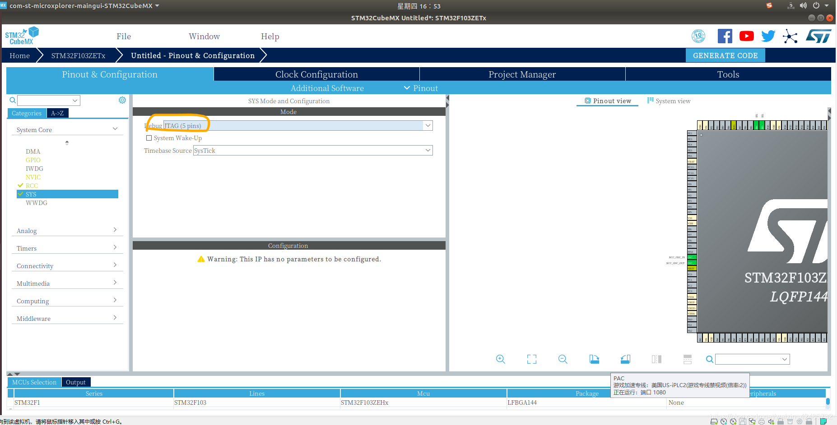The image size is (837, 425).
Task: Go to Home in the breadcrumb
Action: click(20, 55)
